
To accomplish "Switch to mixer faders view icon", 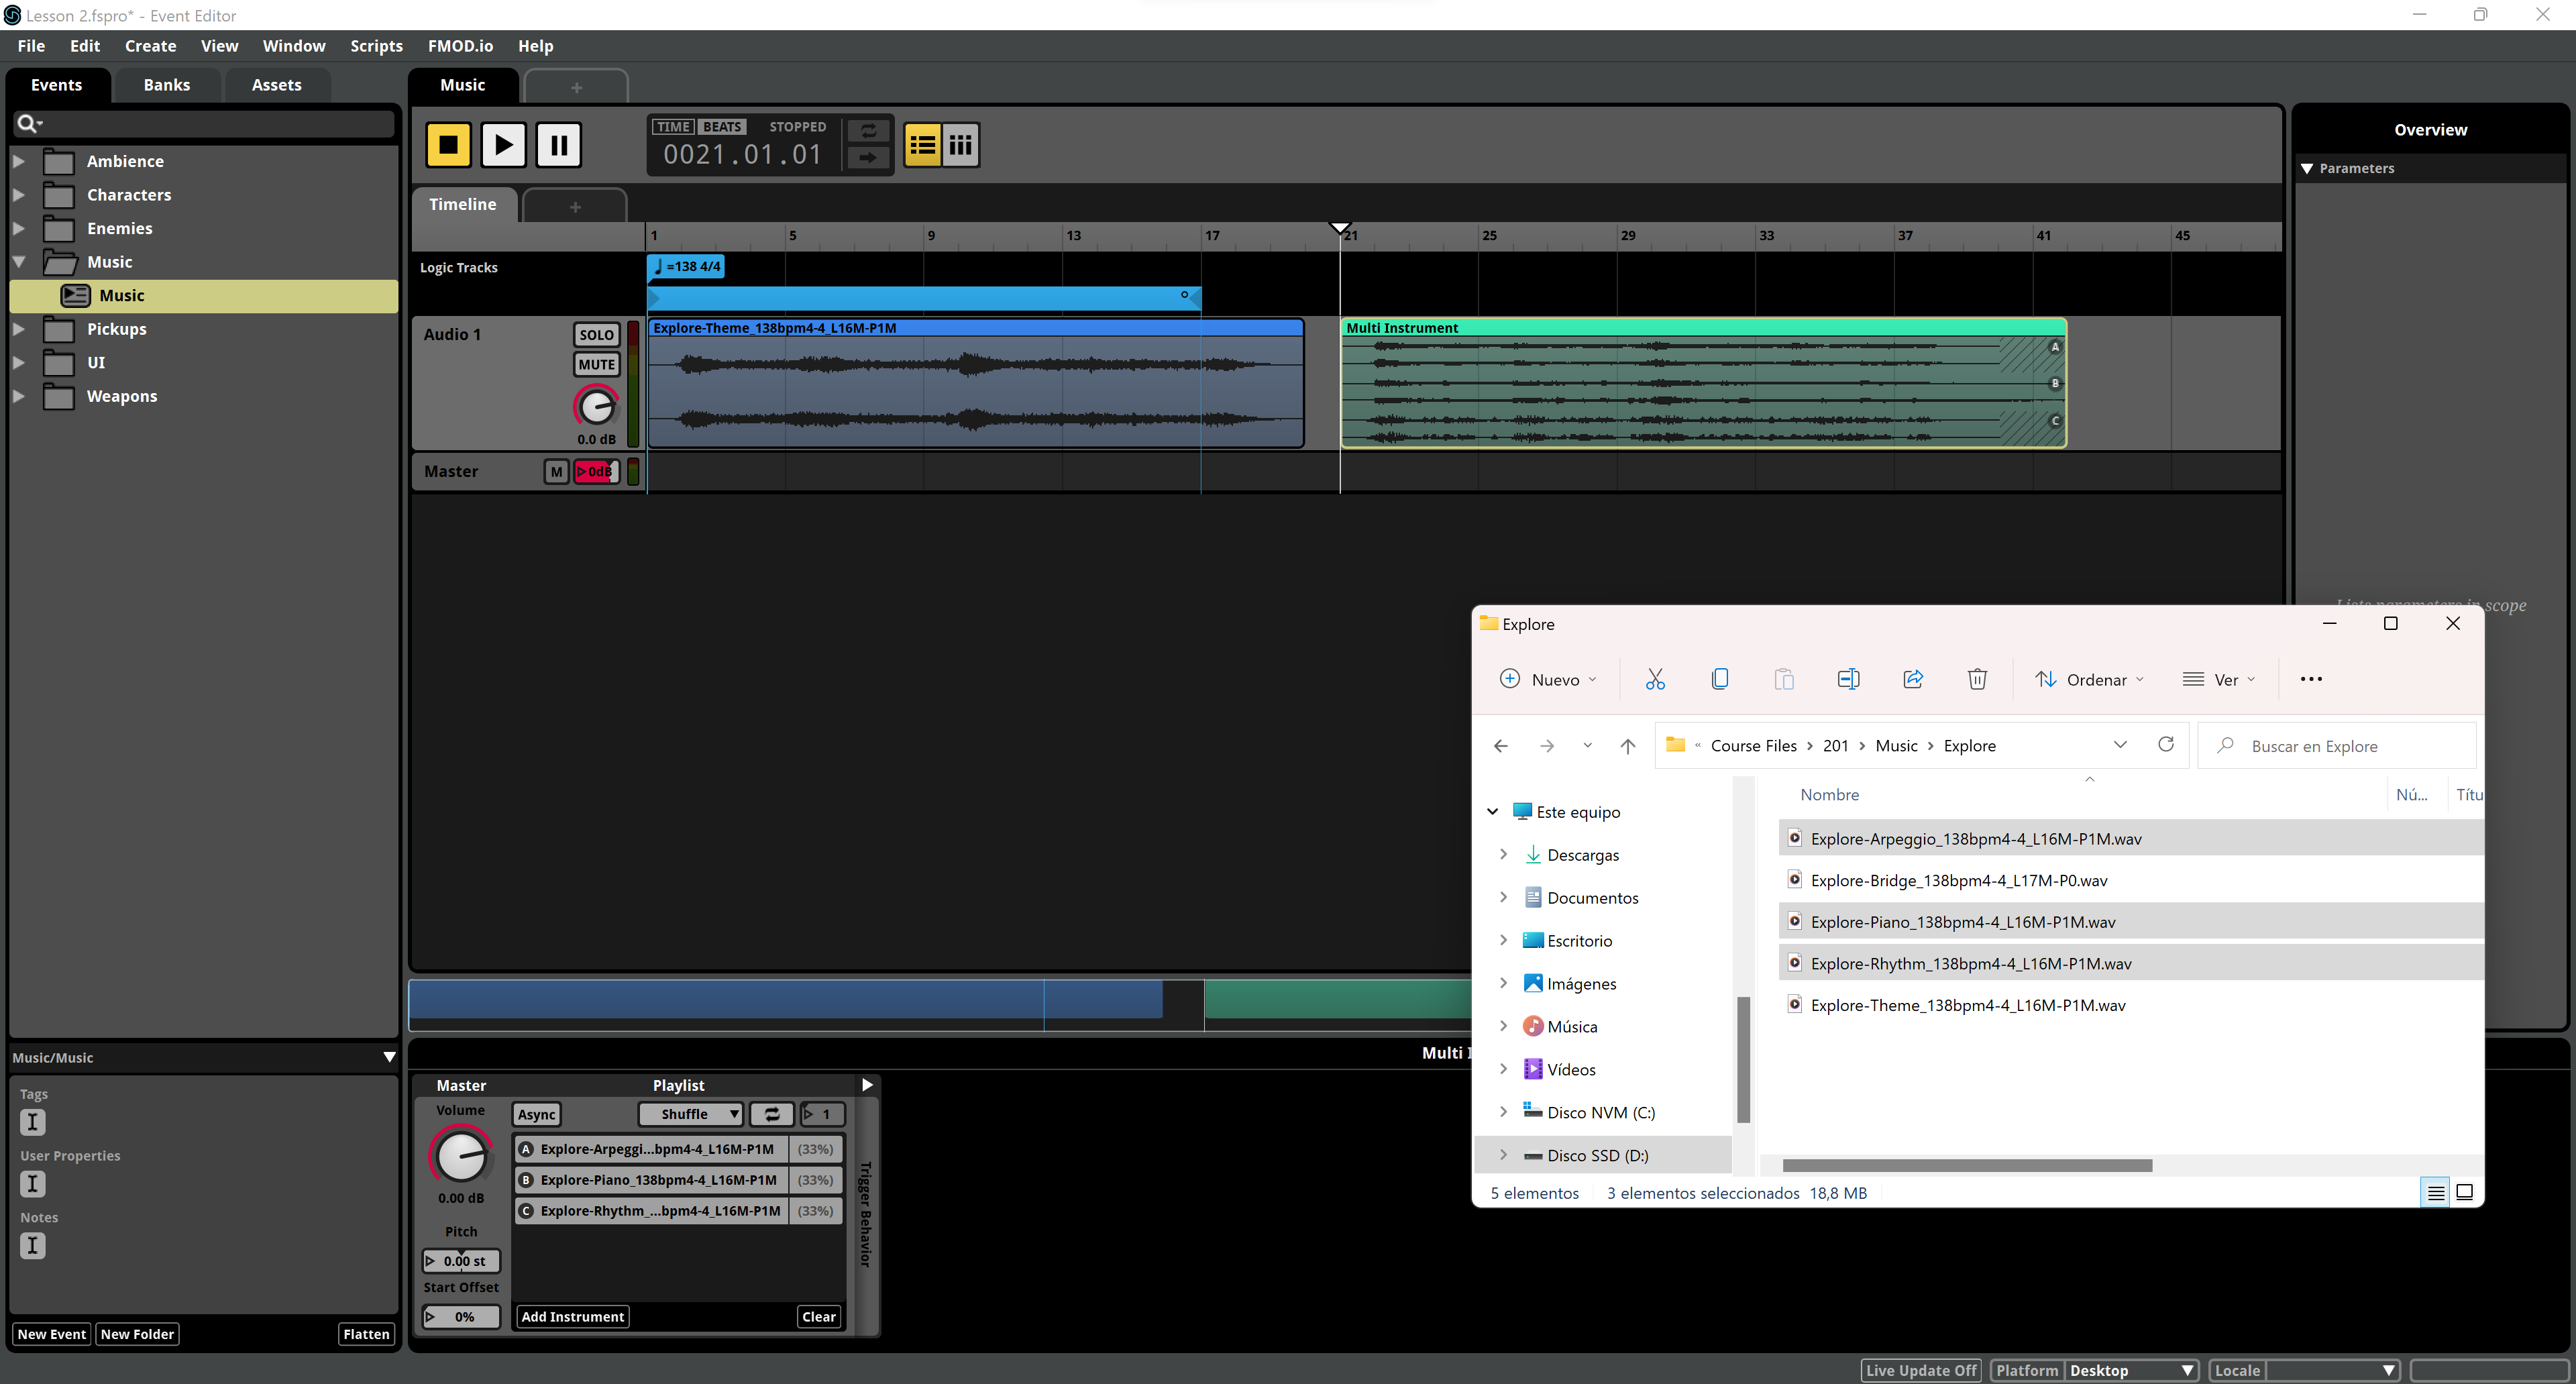I will pos(961,145).
